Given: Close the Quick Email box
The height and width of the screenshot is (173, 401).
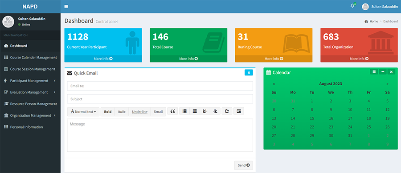Looking at the screenshot, I should point(249,73).
